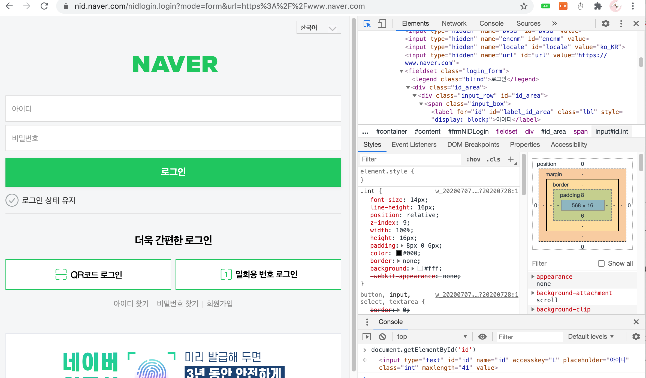Open the top JavaScript context dropdown

pos(431,337)
